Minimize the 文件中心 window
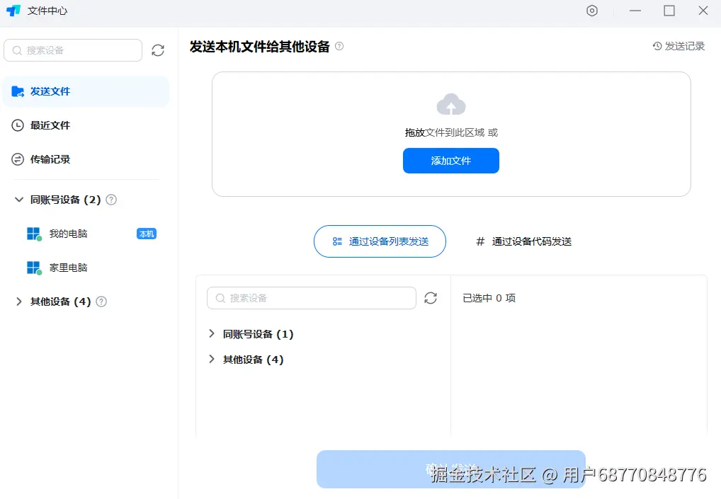The image size is (721, 499). click(635, 11)
